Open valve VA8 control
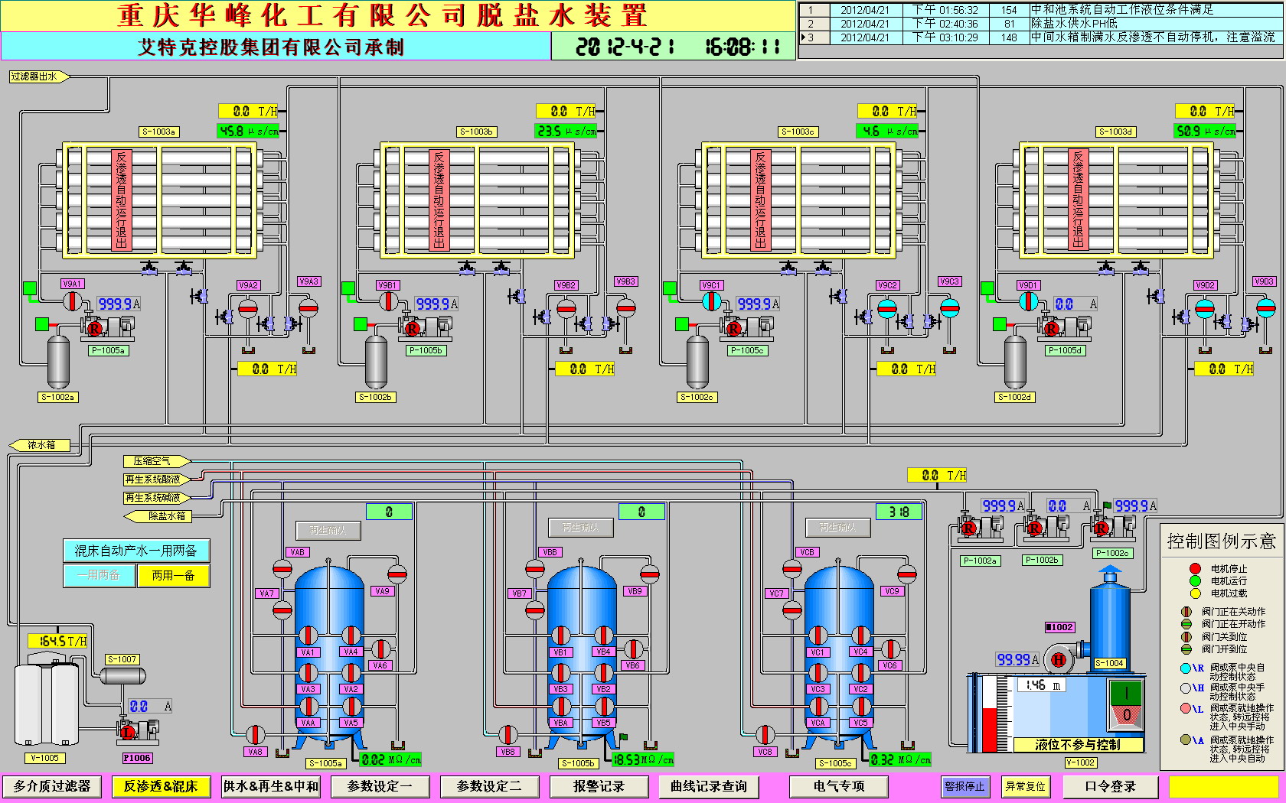 [255, 734]
